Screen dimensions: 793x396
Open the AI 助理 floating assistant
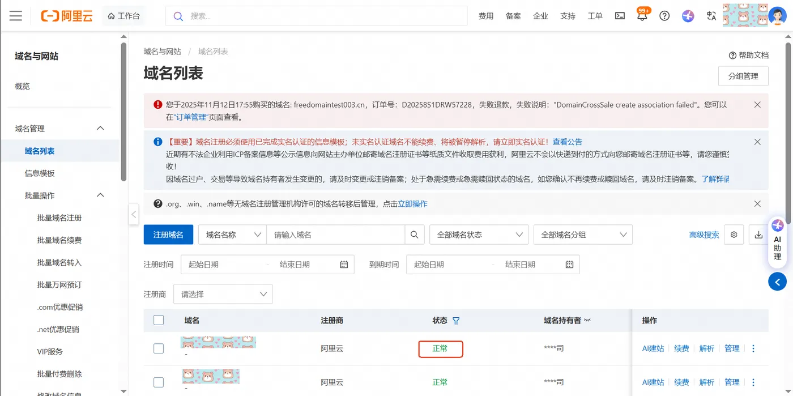778,242
